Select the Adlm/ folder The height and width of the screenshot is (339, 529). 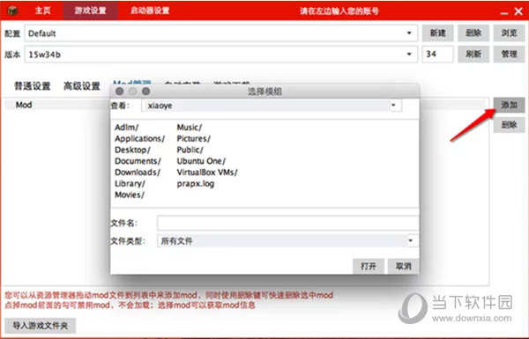(126, 128)
